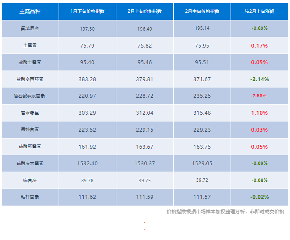Viewport: 290px width, 240px height.
Task: Select the 氟苯尼考 row name
Action: 30,28
